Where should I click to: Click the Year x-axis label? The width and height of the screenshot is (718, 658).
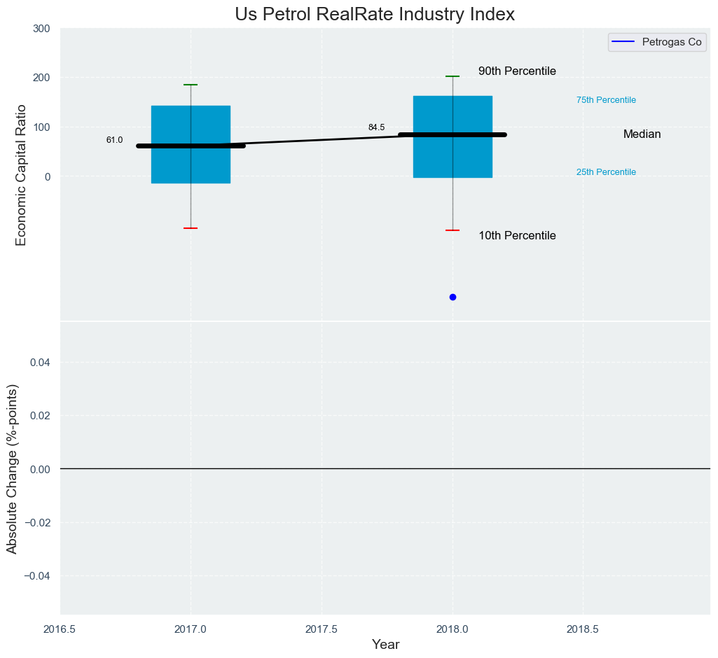click(x=385, y=644)
